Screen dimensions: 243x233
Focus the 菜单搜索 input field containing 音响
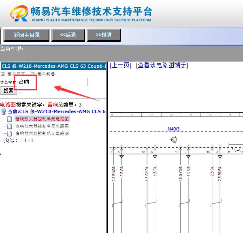click(53, 82)
